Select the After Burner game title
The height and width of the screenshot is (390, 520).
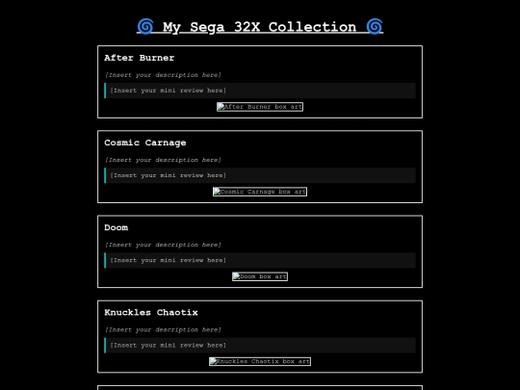[x=140, y=58]
